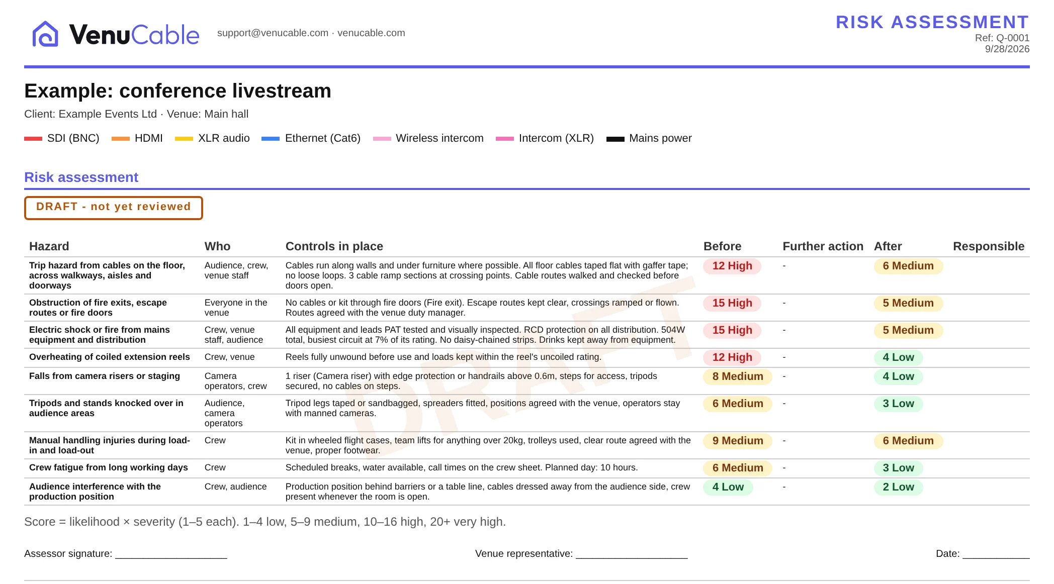
Task: Click the Example: conference livestream heading
Action: click(178, 91)
